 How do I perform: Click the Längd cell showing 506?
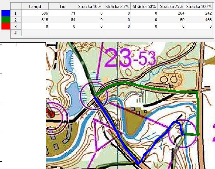click(x=35, y=13)
